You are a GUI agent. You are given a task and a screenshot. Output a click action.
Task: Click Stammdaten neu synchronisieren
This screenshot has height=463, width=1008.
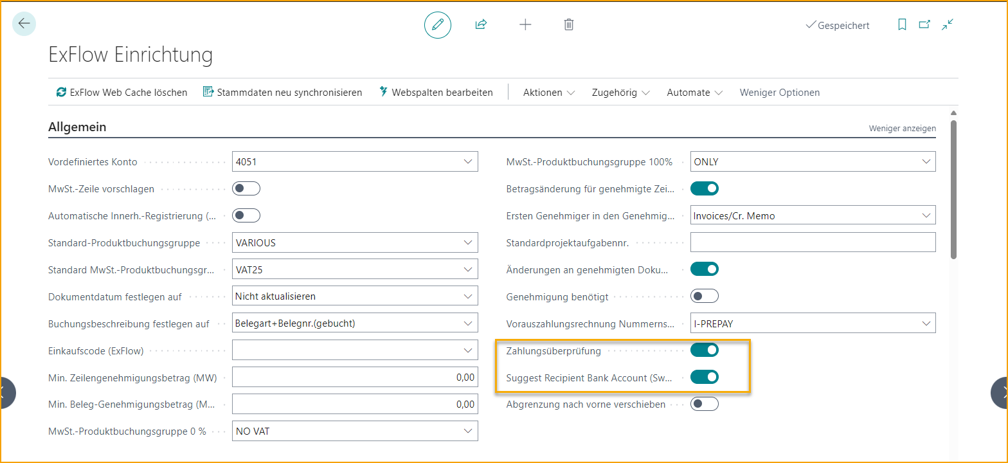point(283,92)
